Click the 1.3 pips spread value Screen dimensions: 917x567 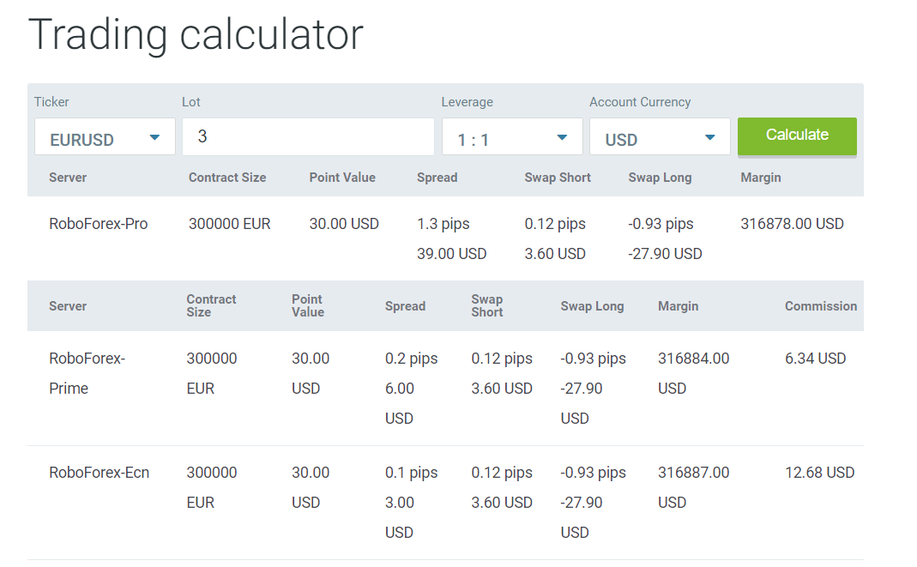[443, 224]
